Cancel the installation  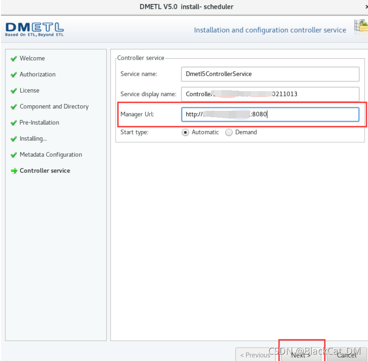347,355
